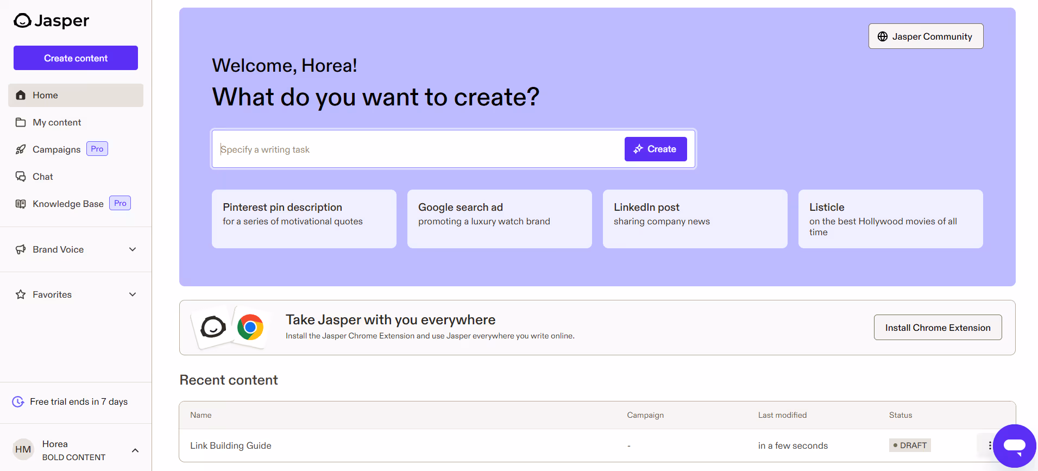This screenshot has width=1038, height=471.
Task: Click the globe icon in Jasper Community
Action: click(x=883, y=36)
